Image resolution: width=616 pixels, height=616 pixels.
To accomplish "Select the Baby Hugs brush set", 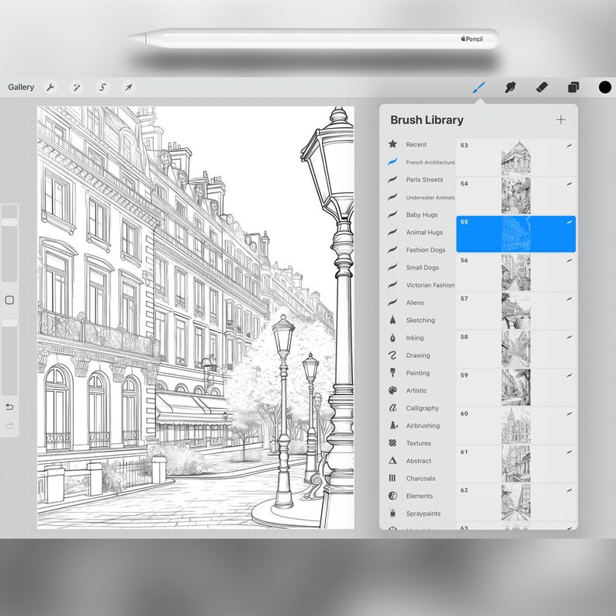I will [x=420, y=214].
